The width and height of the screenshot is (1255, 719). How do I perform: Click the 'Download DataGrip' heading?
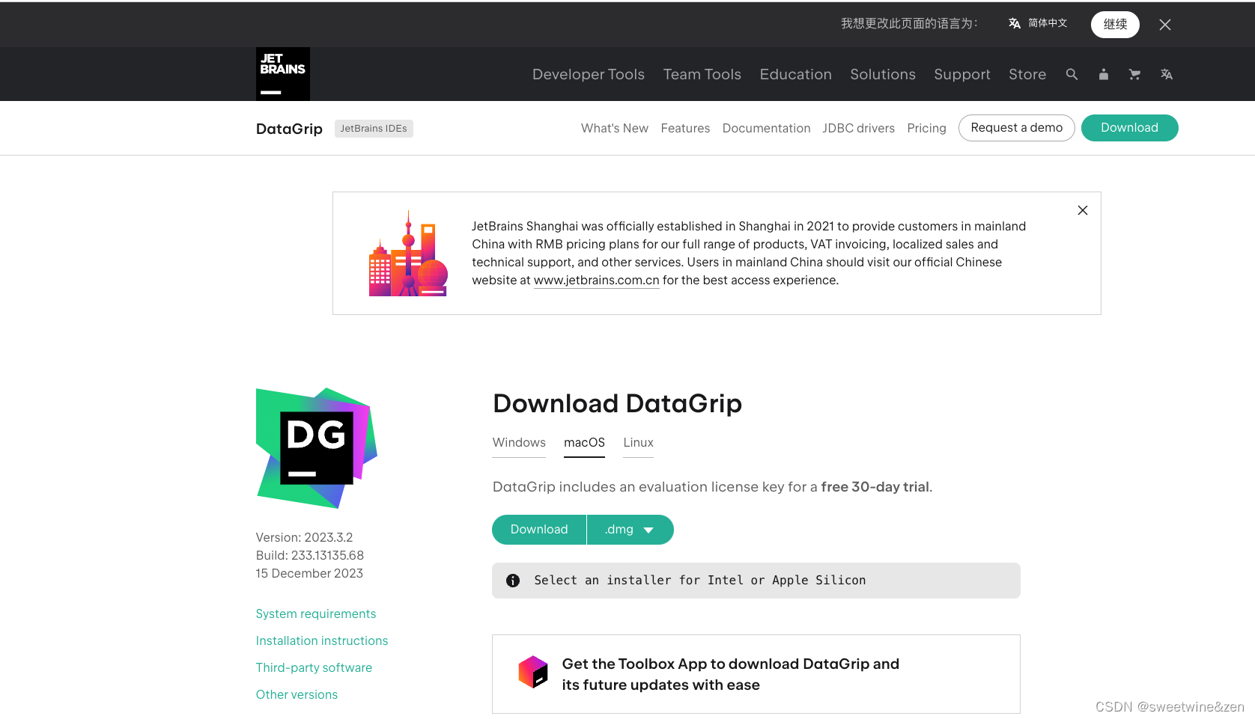coord(618,403)
